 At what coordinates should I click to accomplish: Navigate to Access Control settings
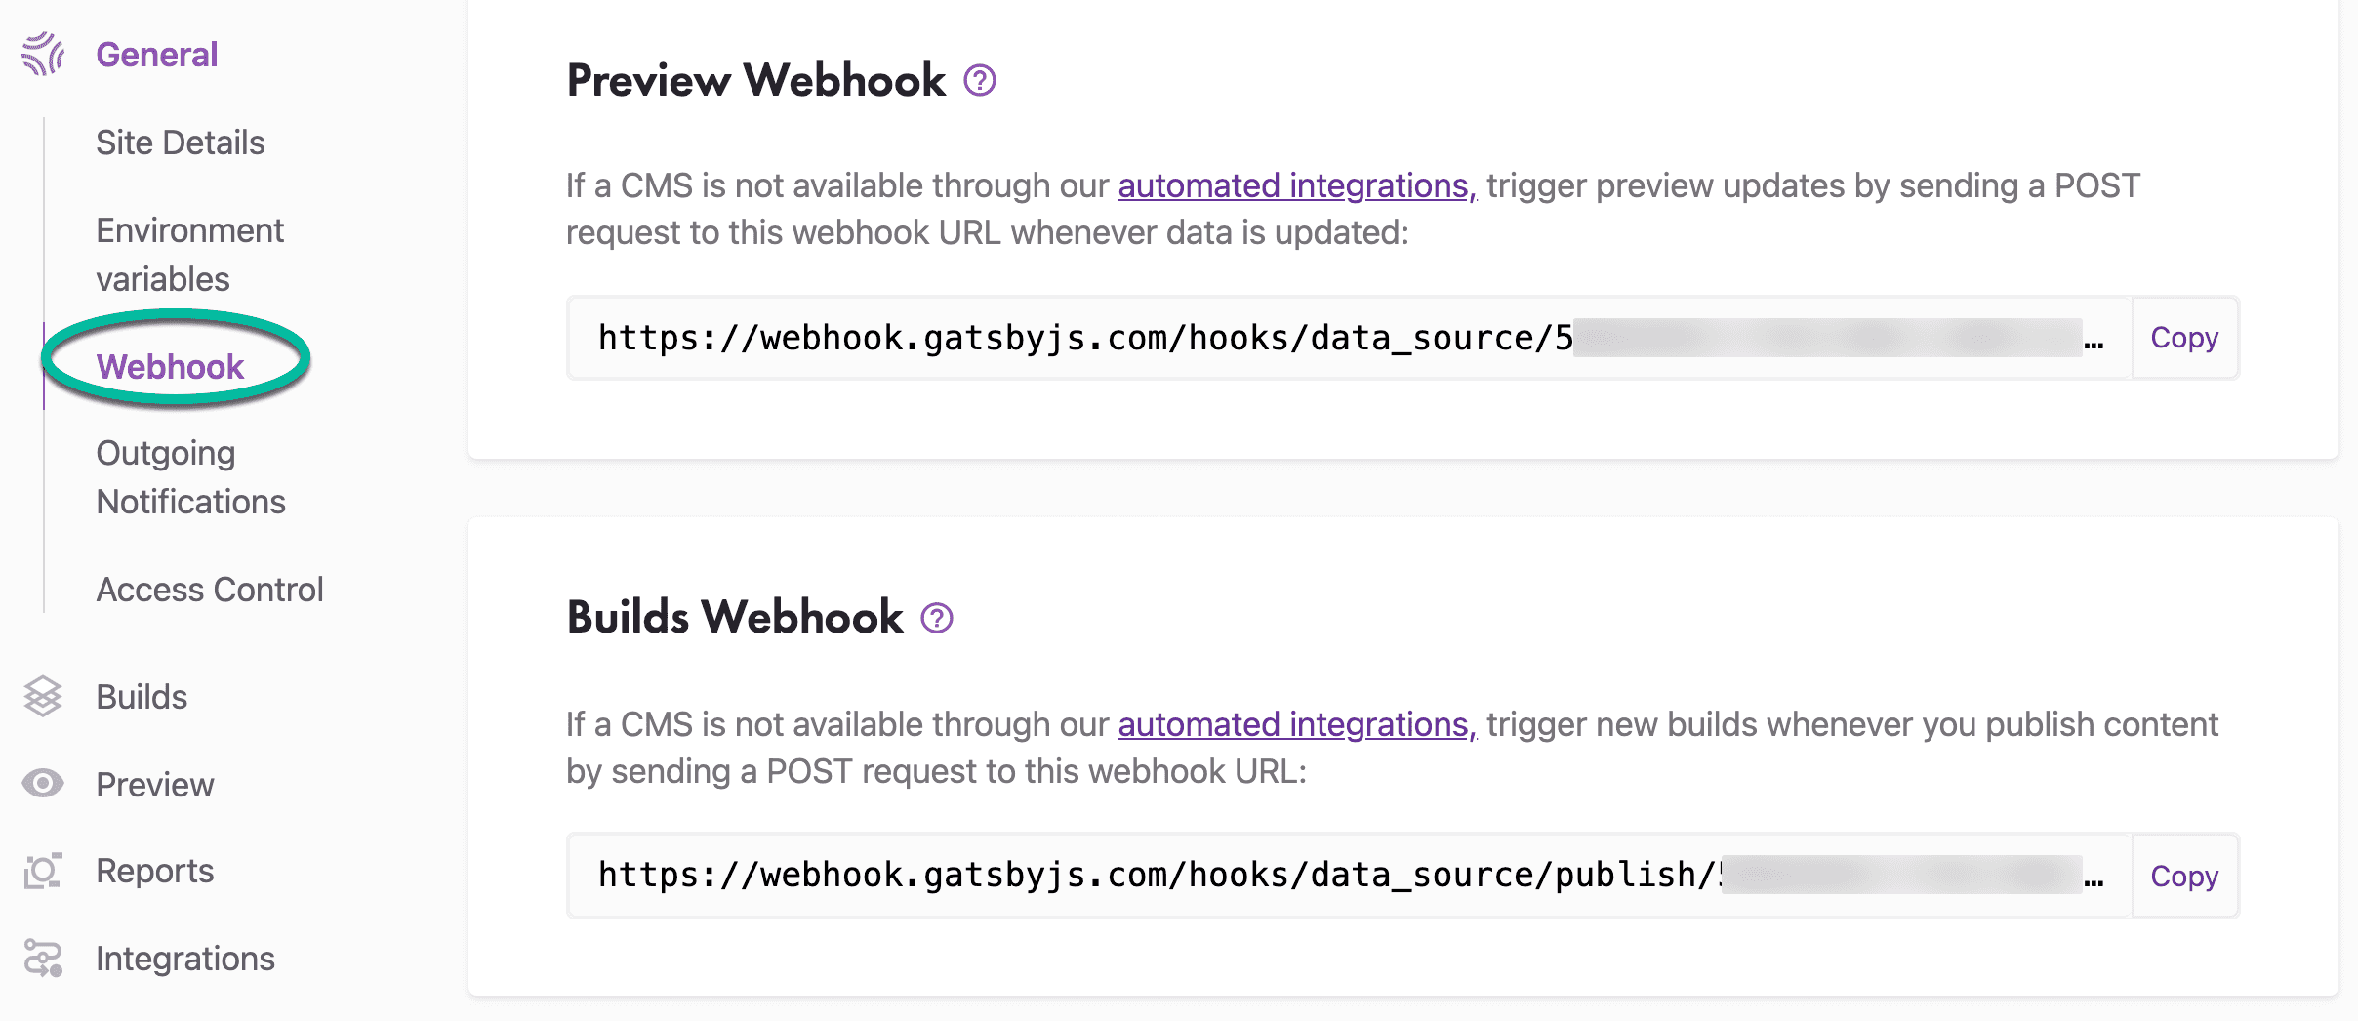[209, 590]
